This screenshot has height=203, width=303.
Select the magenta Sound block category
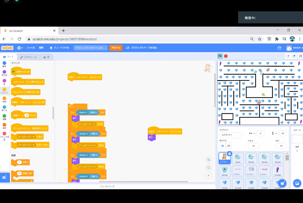(4, 82)
